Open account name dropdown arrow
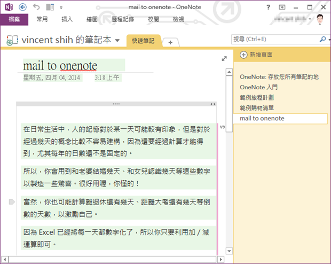This screenshot has width=331, height=264. (x=310, y=19)
